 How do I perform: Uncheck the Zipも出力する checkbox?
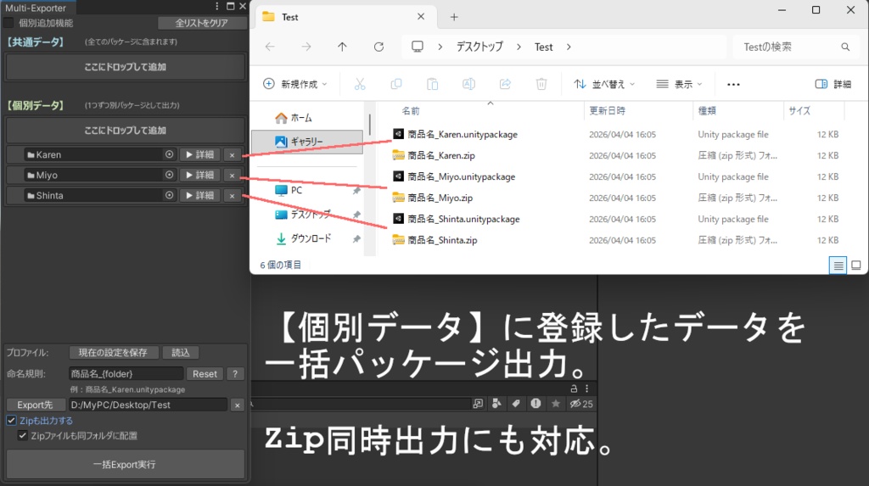point(11,421)
